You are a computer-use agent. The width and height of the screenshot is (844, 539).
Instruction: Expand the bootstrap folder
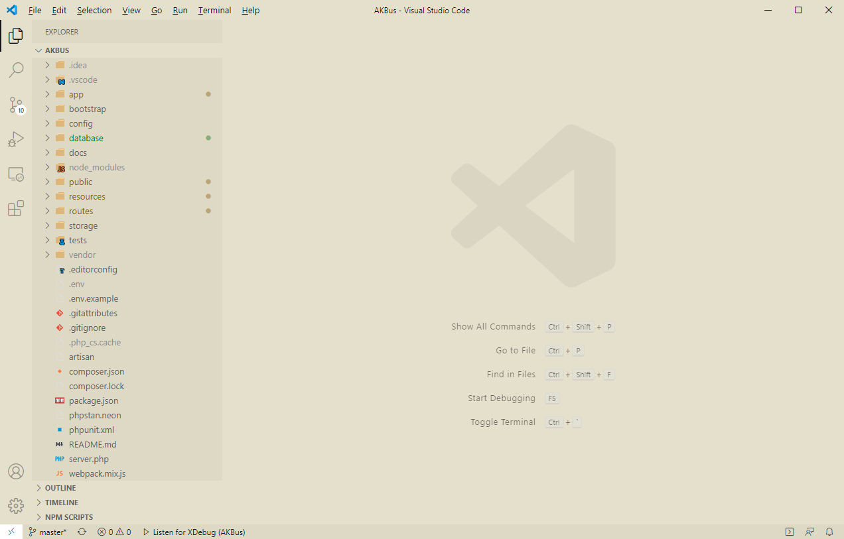pos(127,109)
